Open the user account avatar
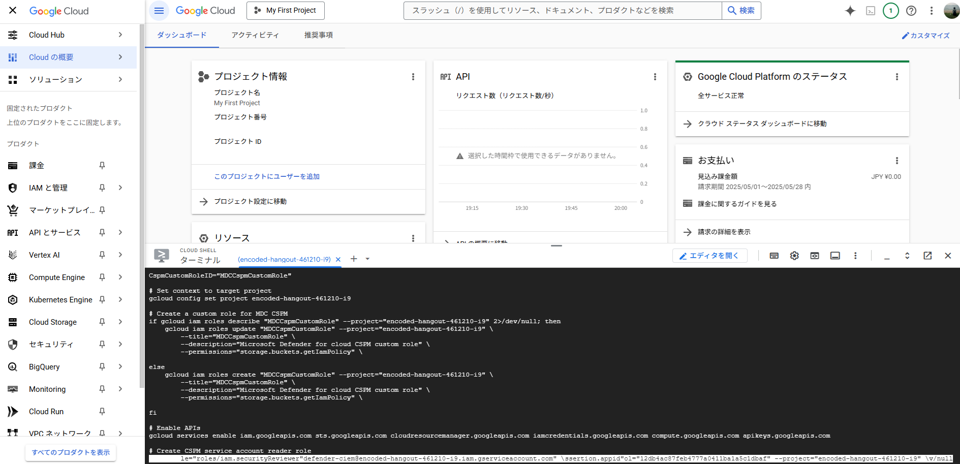The height and width of the screenshot is (464, 960). 951,11
